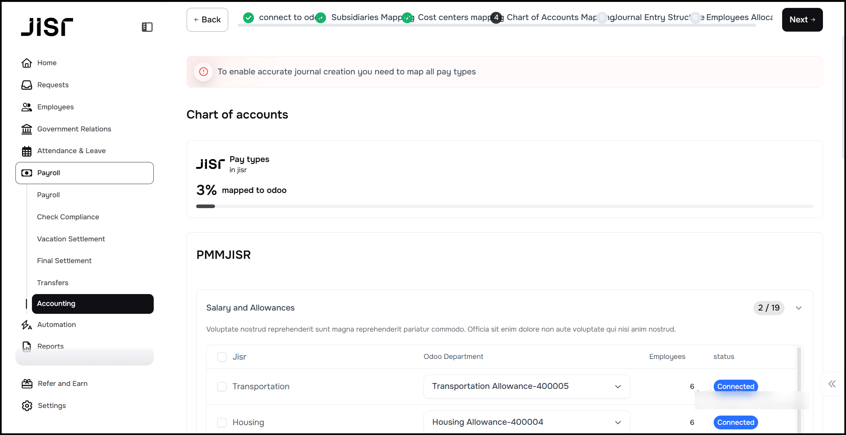Open Automation lightning icon
846x435 pixels.
pyautogui.click(x=27, y=325)
